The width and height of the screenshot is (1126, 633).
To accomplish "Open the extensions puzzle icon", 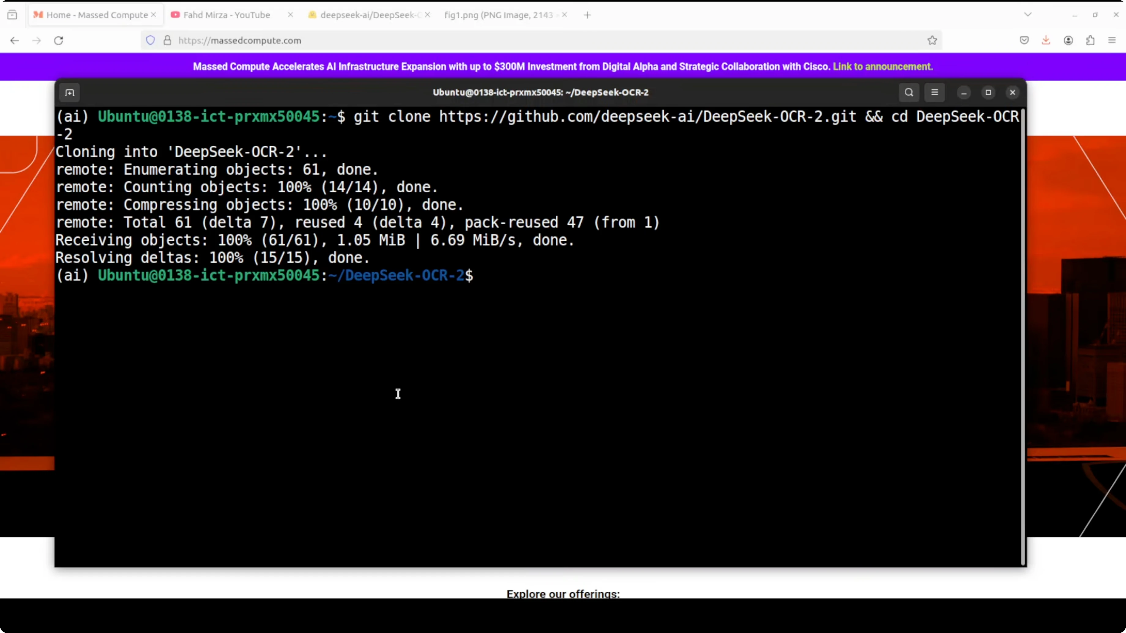I will tap(1090, 41).
